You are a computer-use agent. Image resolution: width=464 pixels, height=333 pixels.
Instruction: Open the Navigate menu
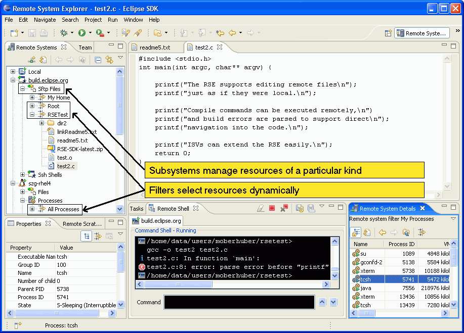[x=45, y=20]
